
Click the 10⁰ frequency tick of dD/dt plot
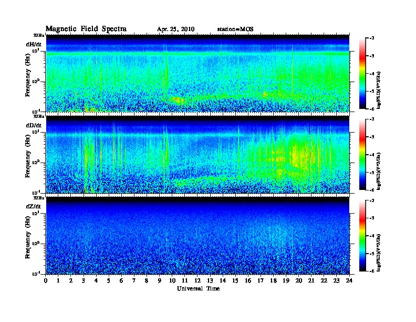tap(36, 163)
